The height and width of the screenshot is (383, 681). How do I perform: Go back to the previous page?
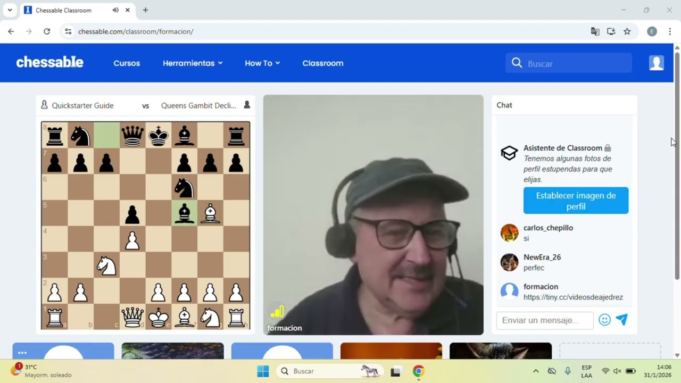11,31
